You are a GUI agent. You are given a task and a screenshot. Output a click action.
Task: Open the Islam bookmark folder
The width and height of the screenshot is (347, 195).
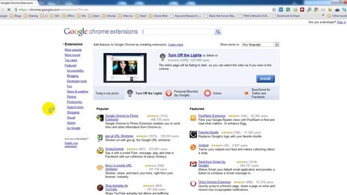point(94,16)
